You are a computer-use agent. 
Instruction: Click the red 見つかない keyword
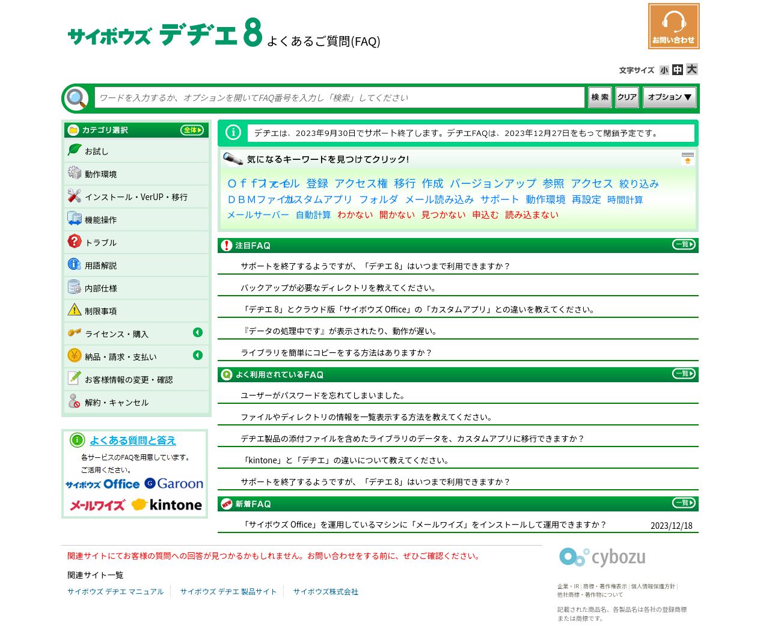pos(443,215)
